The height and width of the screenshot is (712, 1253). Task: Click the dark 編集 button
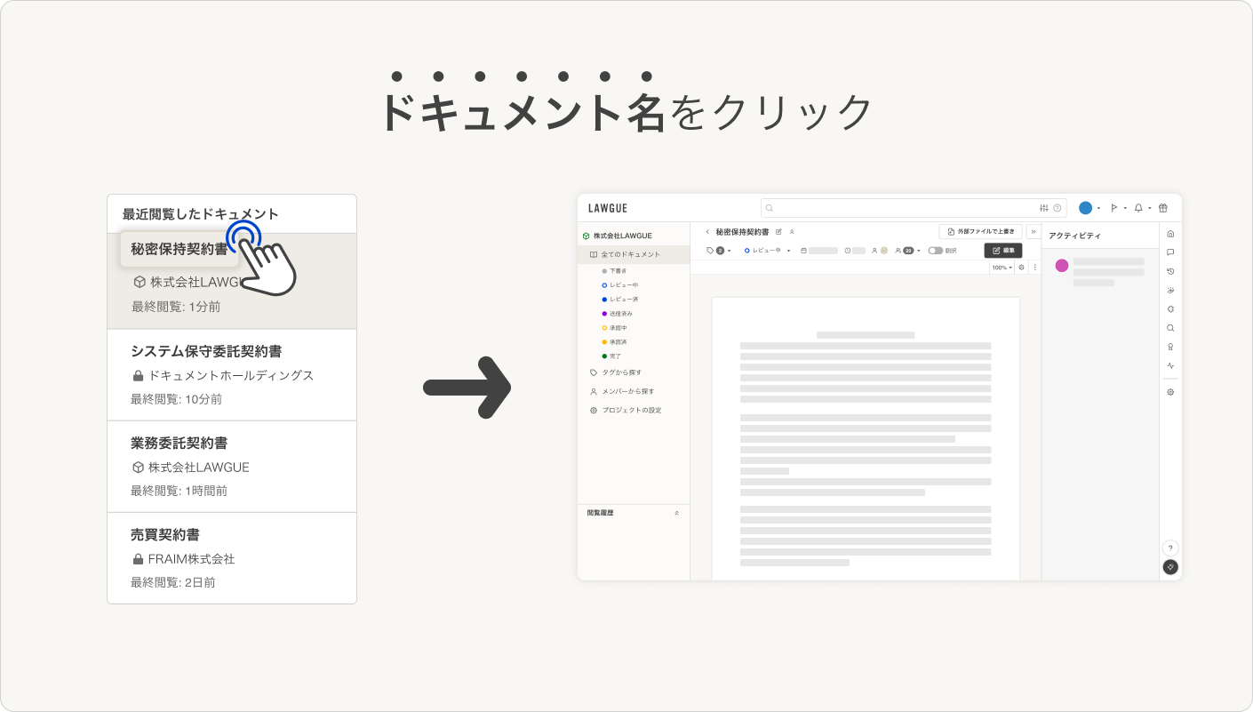1003,251
